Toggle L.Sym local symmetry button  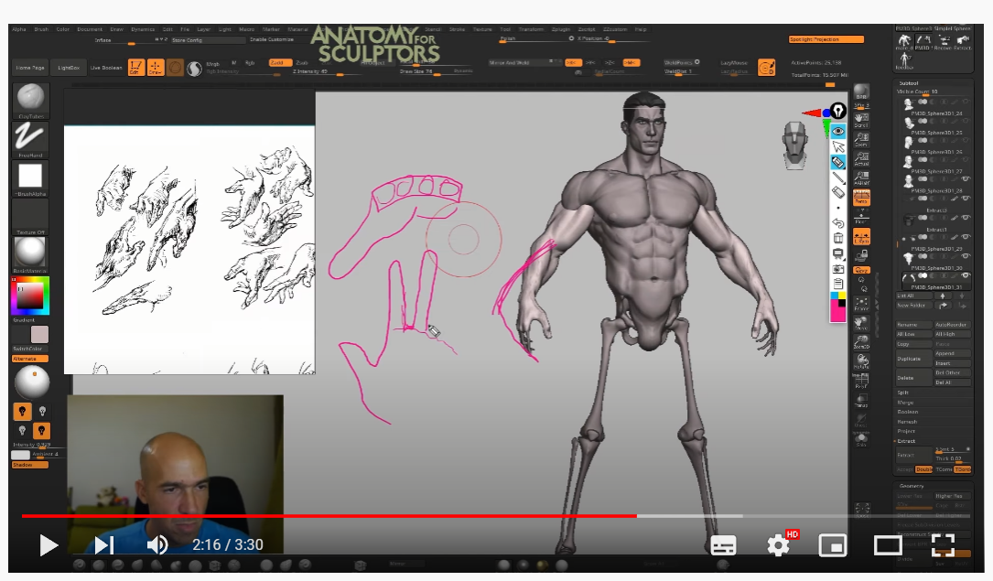click(861, 237)
